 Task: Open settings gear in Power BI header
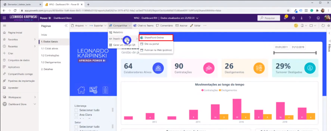(293, 18)
